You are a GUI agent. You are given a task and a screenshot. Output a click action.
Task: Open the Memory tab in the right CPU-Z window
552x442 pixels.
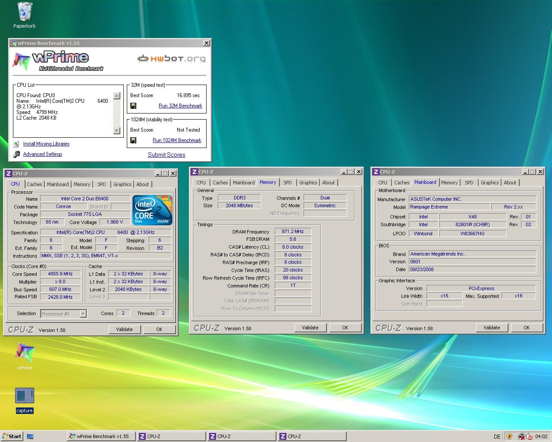click(449, 183)
